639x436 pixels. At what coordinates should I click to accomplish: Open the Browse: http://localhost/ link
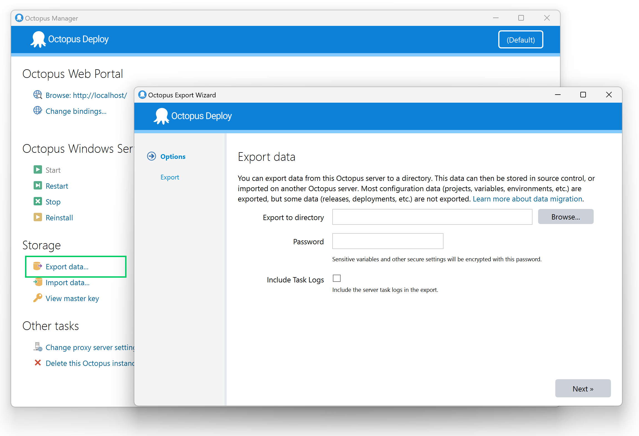click(86, 95)
